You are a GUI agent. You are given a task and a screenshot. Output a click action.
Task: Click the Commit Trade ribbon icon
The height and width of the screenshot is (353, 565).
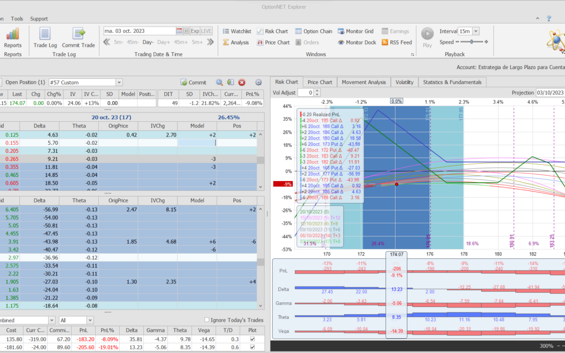tap(78, 35)
